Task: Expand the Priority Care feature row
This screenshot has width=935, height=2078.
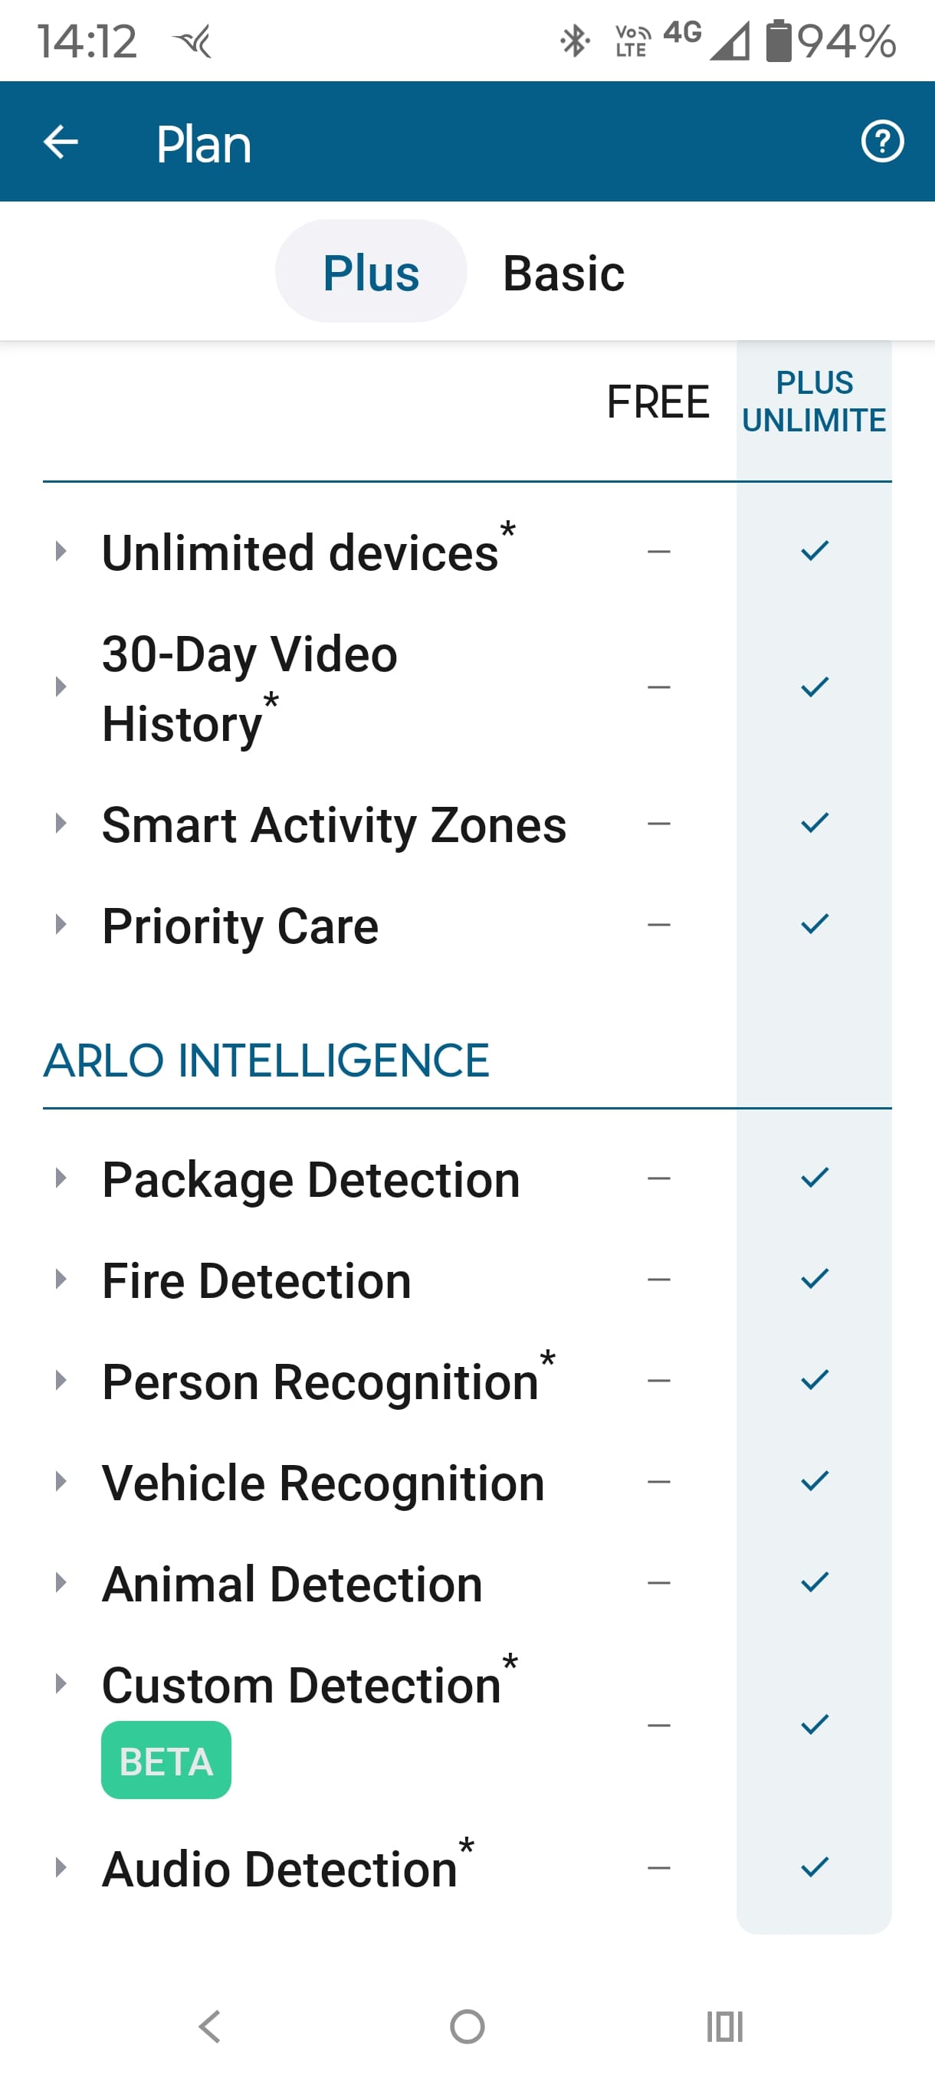Action: tap(61, 925)
